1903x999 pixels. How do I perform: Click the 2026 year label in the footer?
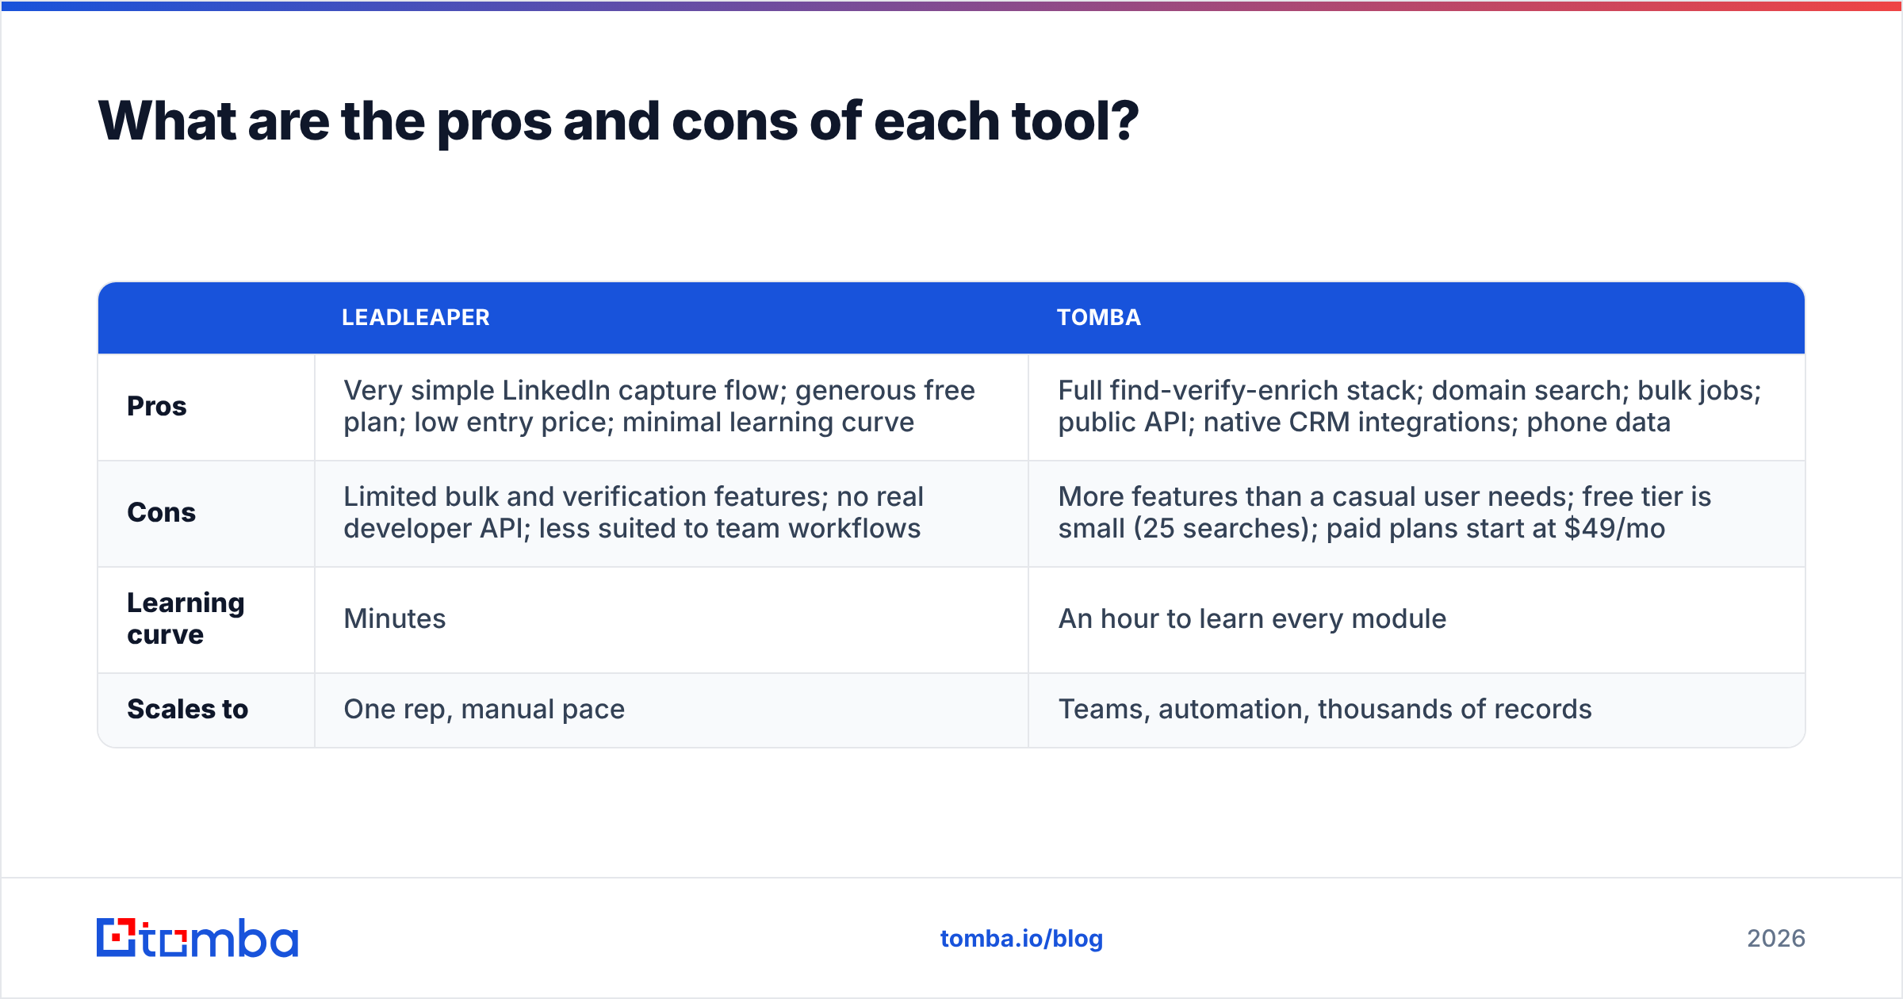[1776, 939]
